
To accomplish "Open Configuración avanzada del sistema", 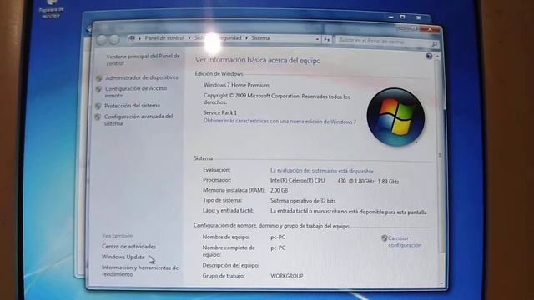I will (139, 120).
